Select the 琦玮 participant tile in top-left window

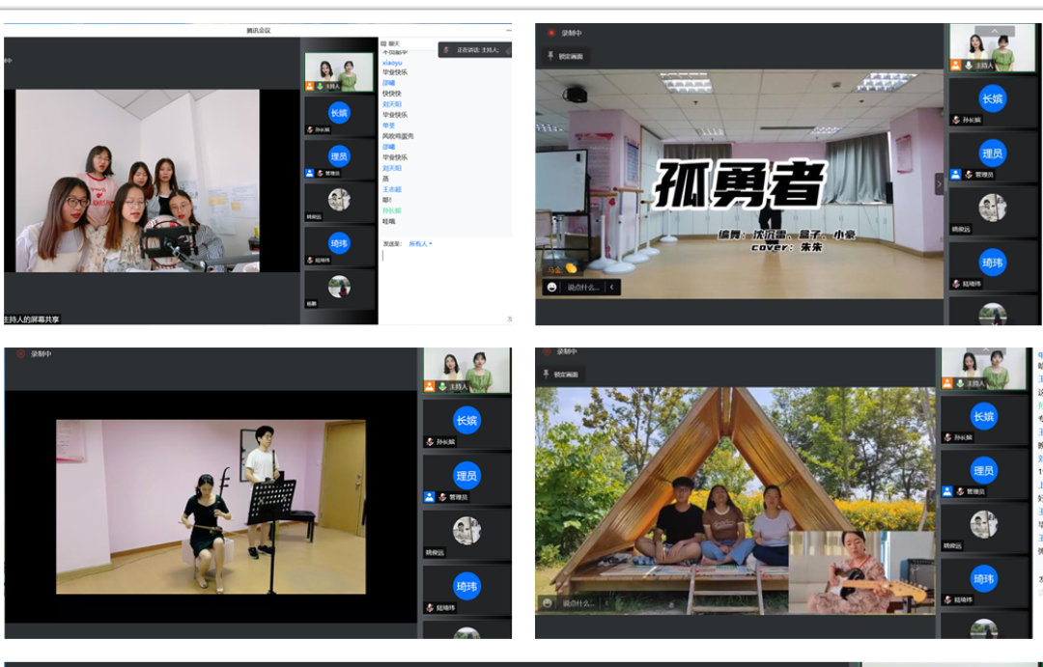coord(339,243)
